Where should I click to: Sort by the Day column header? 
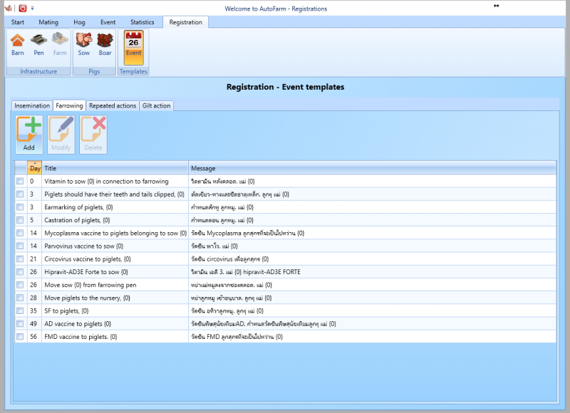[35, 169]
